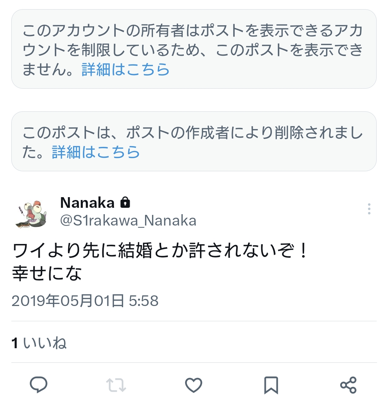Click the Nanaka display name
Image resolution: width=388 pixels, height=406 pixels.
coord(87,203)
